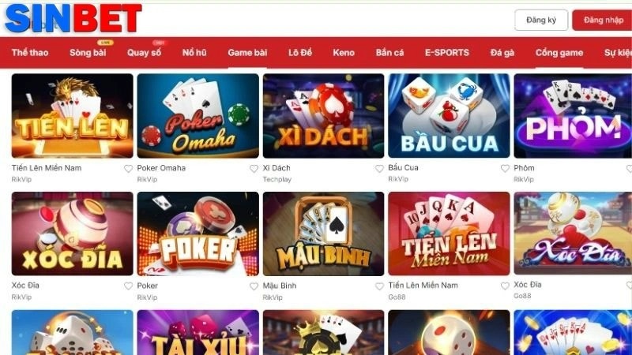The width and height of the screenshot is (632, 355).
Task: Open the Đăng ký registration button
Action: [541, 21]
